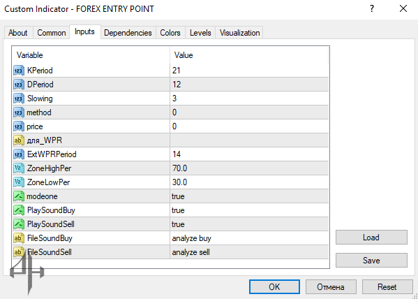The width and height of the screenshot is (418, 299).
Task: Click the empty для_WPR value cell
Action: (x=249, y=140)
